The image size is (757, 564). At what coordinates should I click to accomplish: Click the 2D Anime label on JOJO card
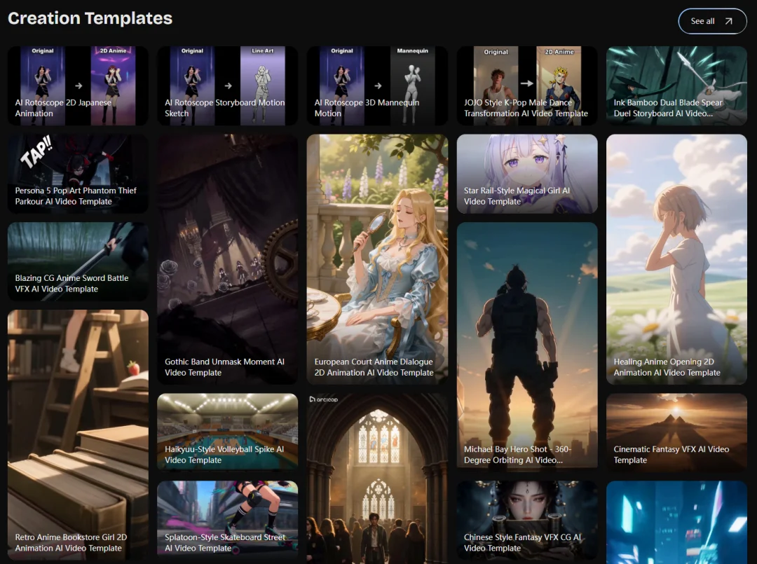(559, 52)
